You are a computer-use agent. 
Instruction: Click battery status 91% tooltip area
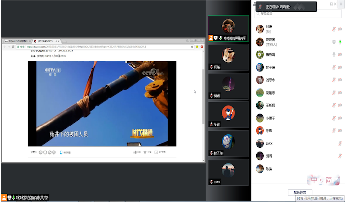(320, 198)
